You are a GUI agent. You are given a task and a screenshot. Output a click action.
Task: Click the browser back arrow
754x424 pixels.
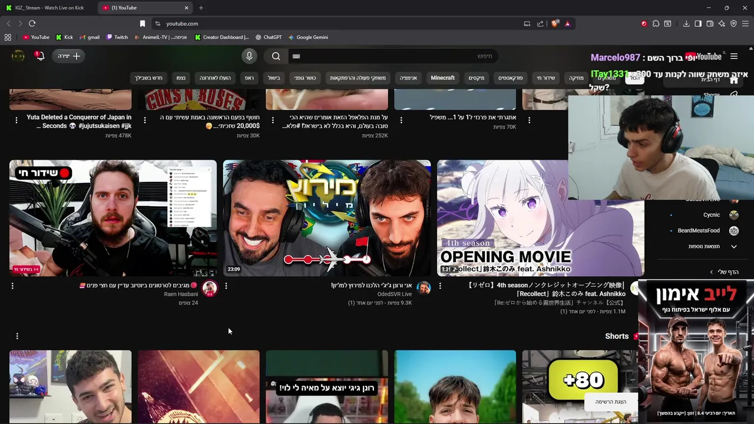coord(8,24)
